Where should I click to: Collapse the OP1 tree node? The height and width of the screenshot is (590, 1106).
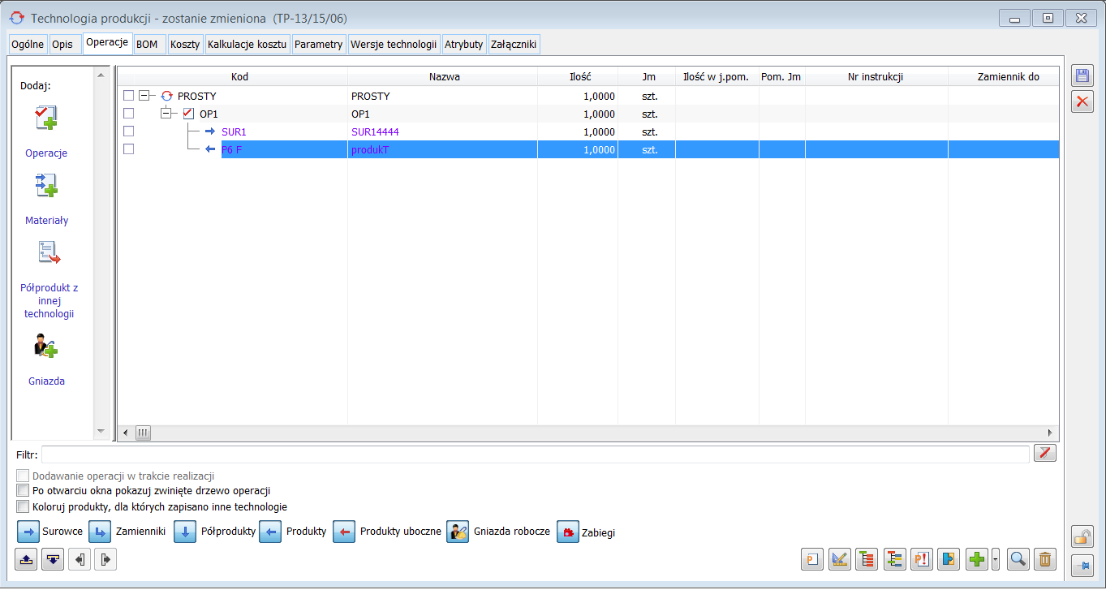point(166,114)
